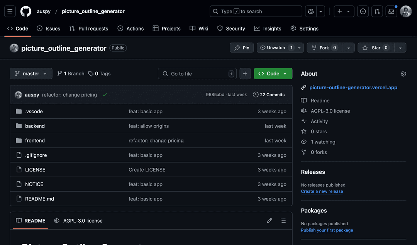Open picture-outline-generator.vercel.app link
Image resolution: width=417 pixels, height=245 pixels.
[353, 87]
